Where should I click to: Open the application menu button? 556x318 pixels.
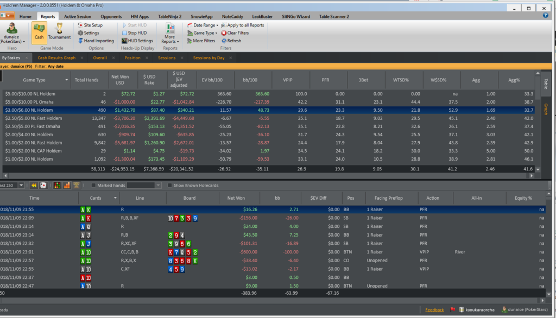coord(7,16)
